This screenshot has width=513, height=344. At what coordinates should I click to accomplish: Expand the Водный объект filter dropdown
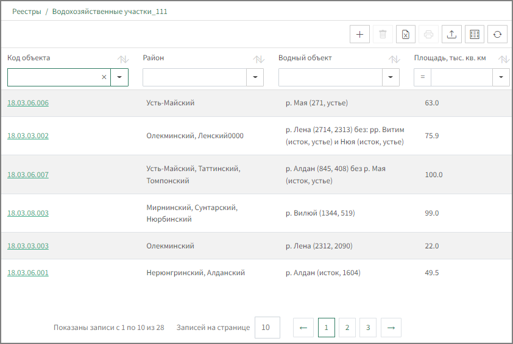tap(391, 77)
